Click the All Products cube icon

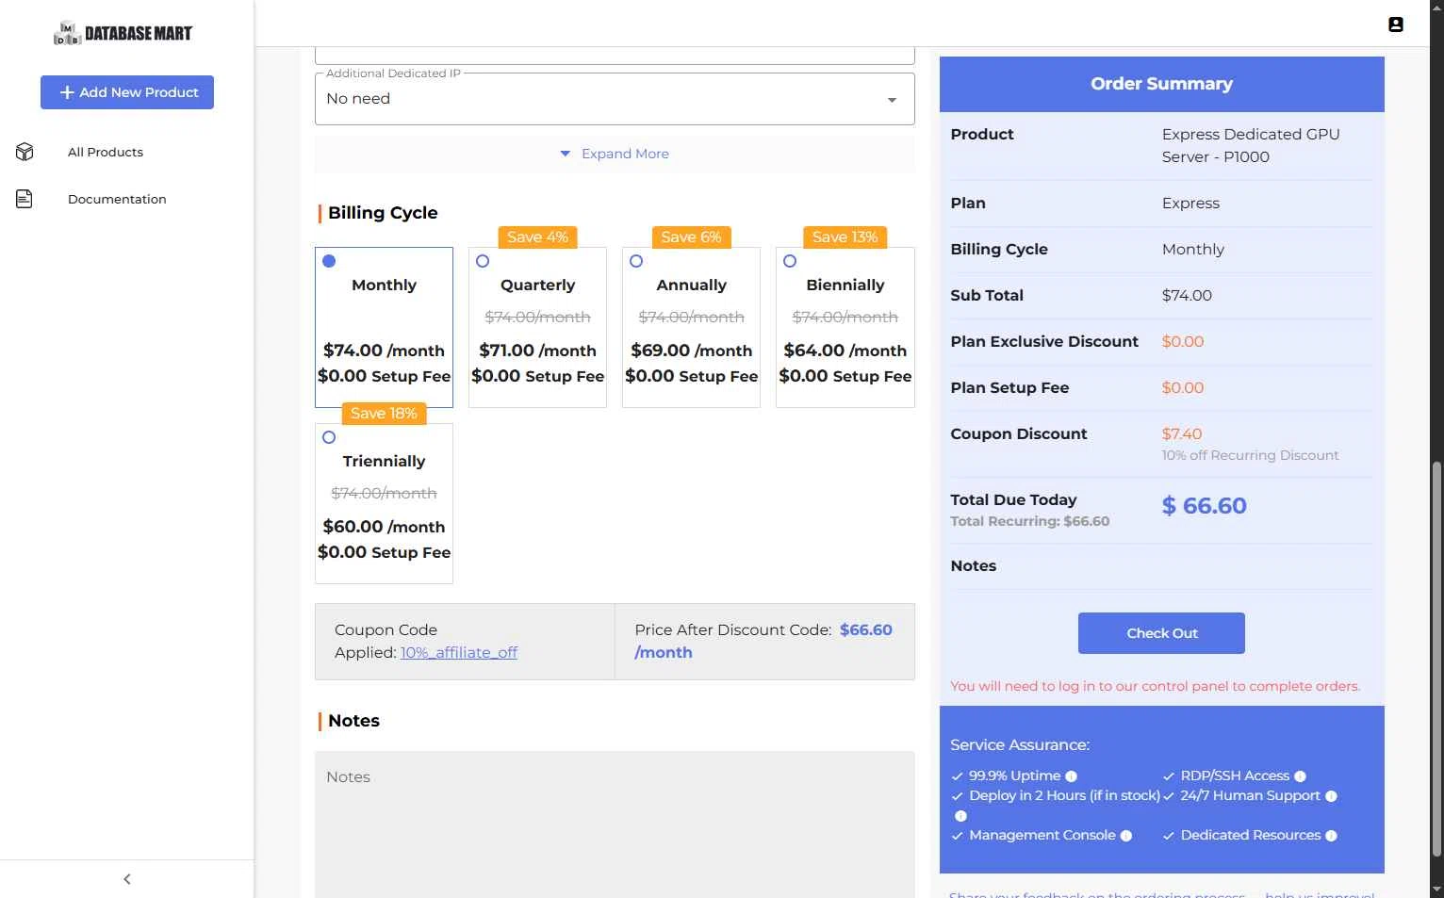point(25,152)
